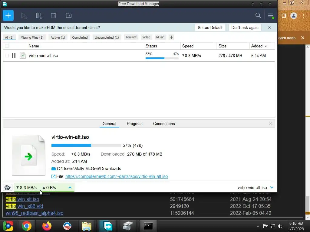This screenshot has width=310, height=232.
Task: Click the row progress bar at 57%
Action: [x=162, y=58]
